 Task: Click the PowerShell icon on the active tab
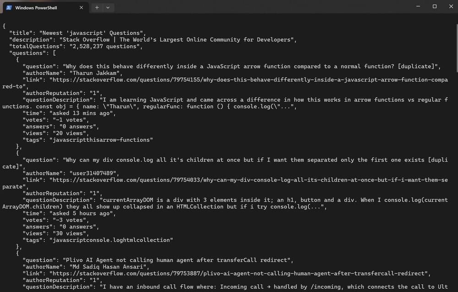coord(9,7)
